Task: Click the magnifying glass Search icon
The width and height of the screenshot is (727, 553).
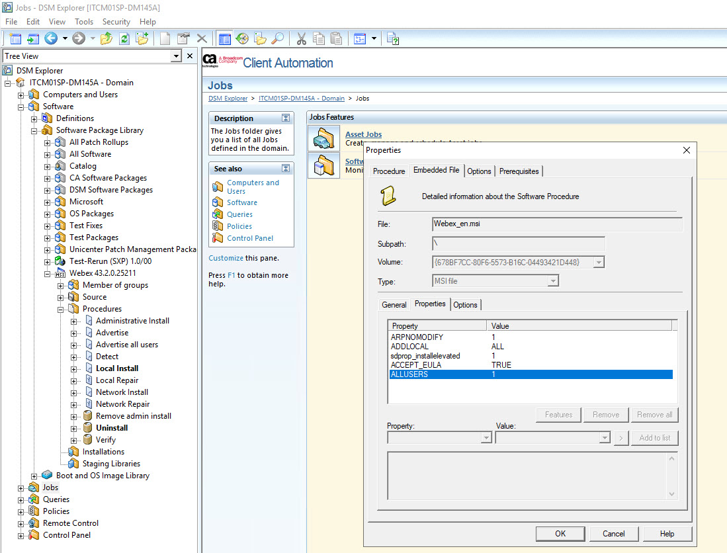Action: [277, 38]
